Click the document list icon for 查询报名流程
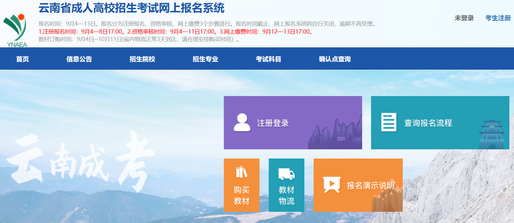Viewport: 514px width, 223px height. 389,123
